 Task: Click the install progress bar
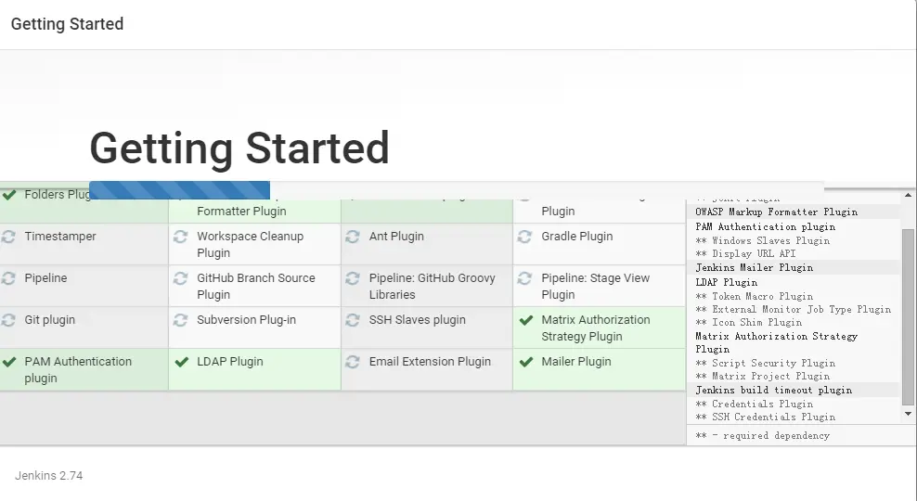click(x=456, y=190)
